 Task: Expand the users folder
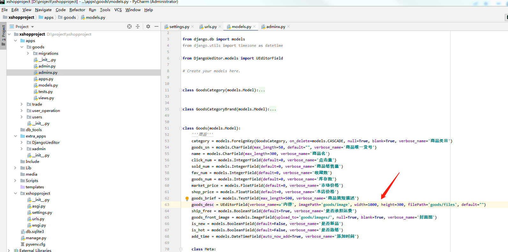pos(22,117)
